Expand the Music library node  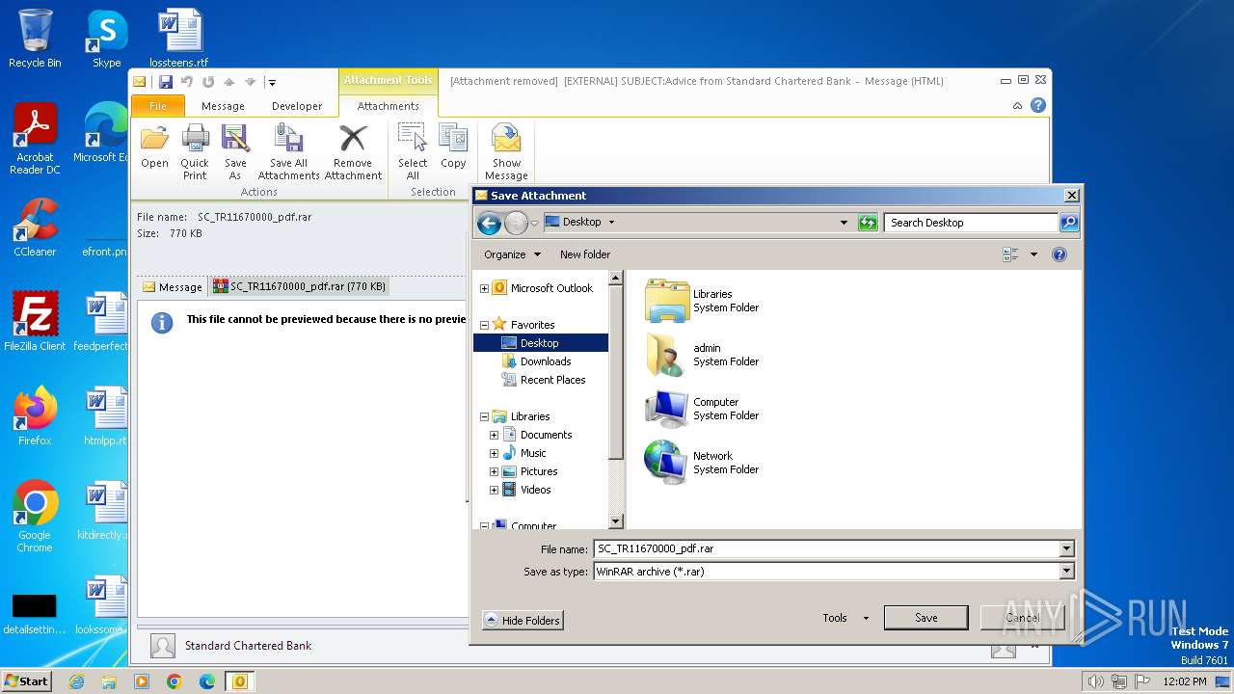tap(494, 453)
